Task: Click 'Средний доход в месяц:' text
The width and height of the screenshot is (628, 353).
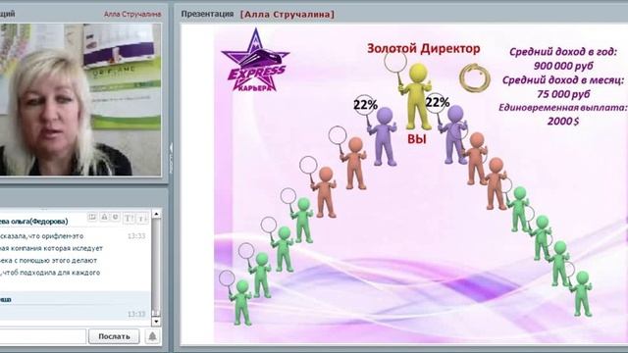Action: click(562, 80)
